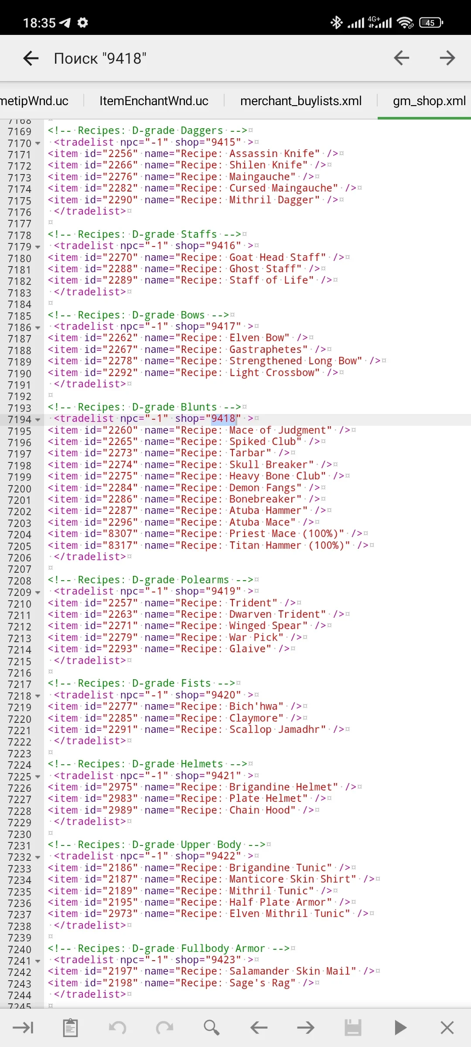
Task: Run the file with the play icon
Action: (x=400, y=1027)
